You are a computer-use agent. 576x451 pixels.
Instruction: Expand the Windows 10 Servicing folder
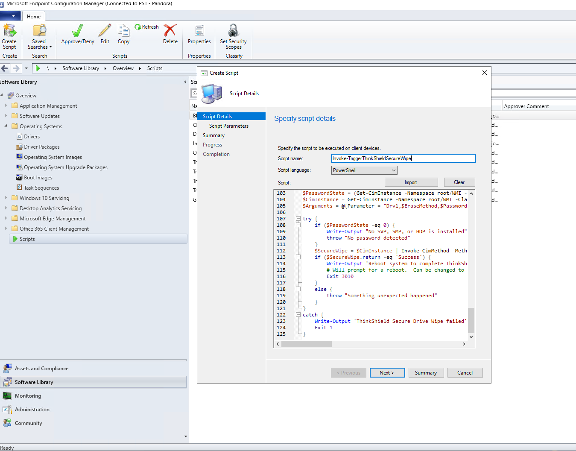point(6,198)
